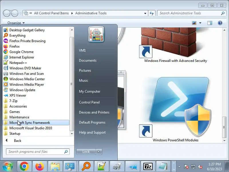Open Notepad++ taskbar icon
This screenshot has height=172, width=229.
pos(102,167)
